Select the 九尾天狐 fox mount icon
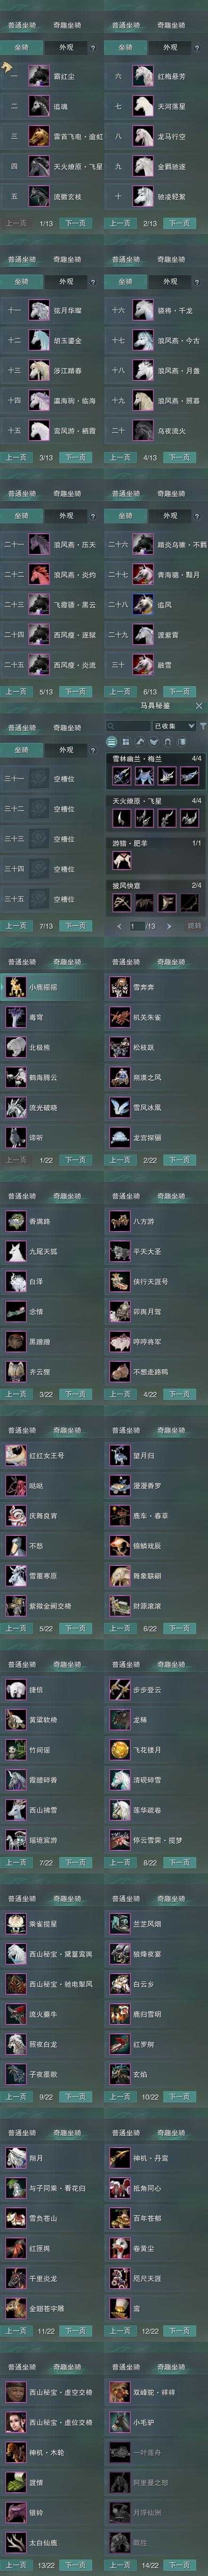Screen dimensions: 208x2576 point(16,1251)
